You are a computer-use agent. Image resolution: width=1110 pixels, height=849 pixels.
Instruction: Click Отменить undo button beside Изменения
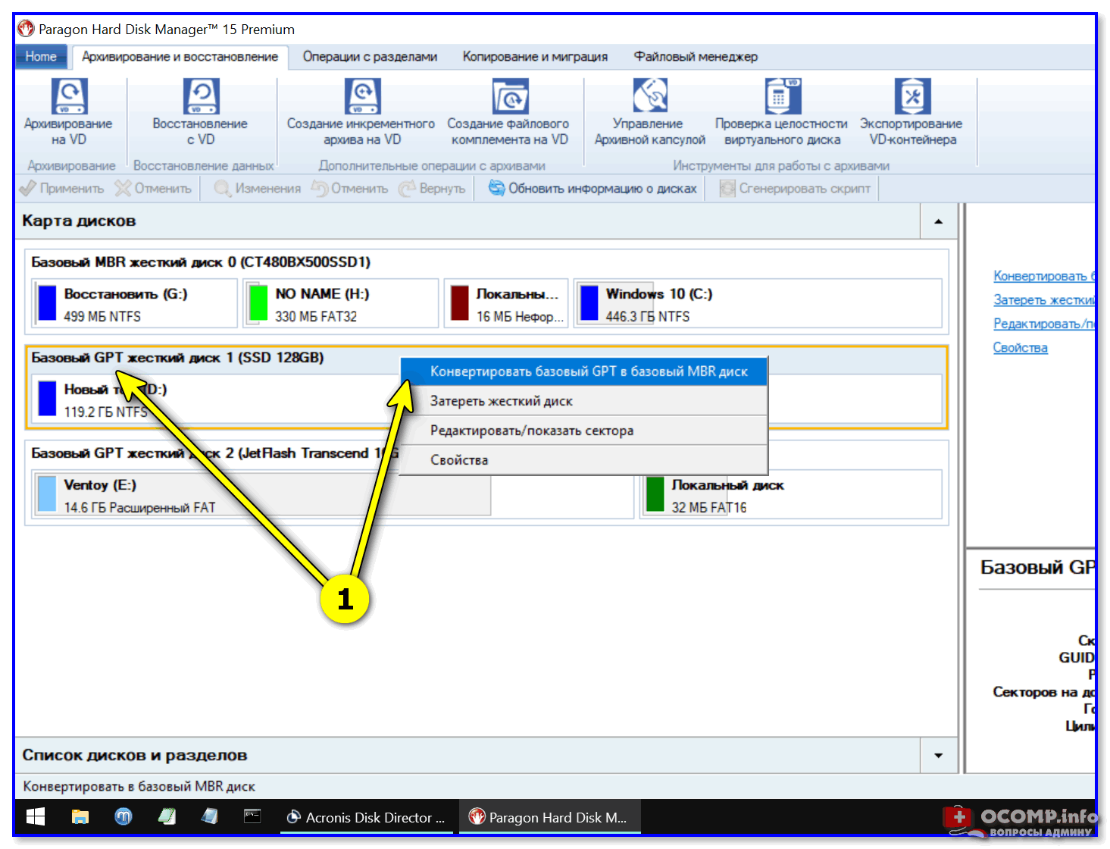[x=350, y=188]
